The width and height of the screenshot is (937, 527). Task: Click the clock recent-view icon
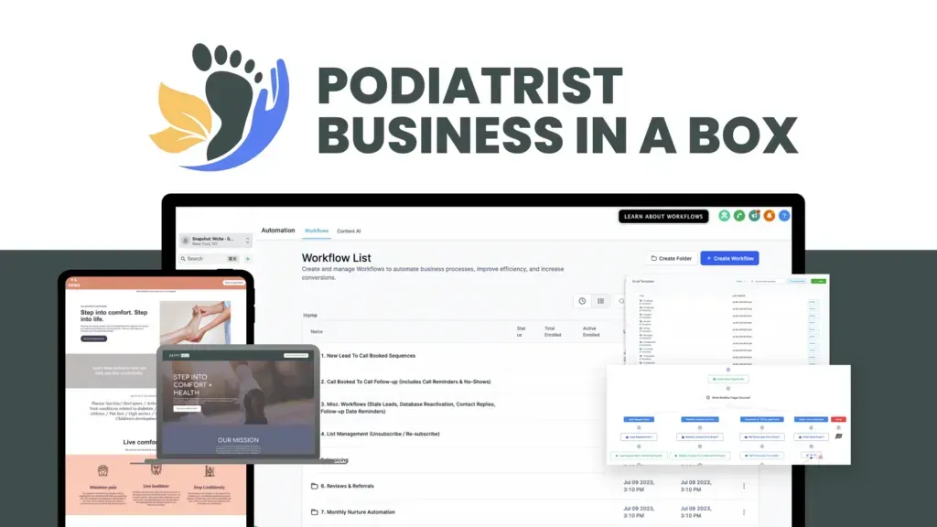click(x=582, y=301)
